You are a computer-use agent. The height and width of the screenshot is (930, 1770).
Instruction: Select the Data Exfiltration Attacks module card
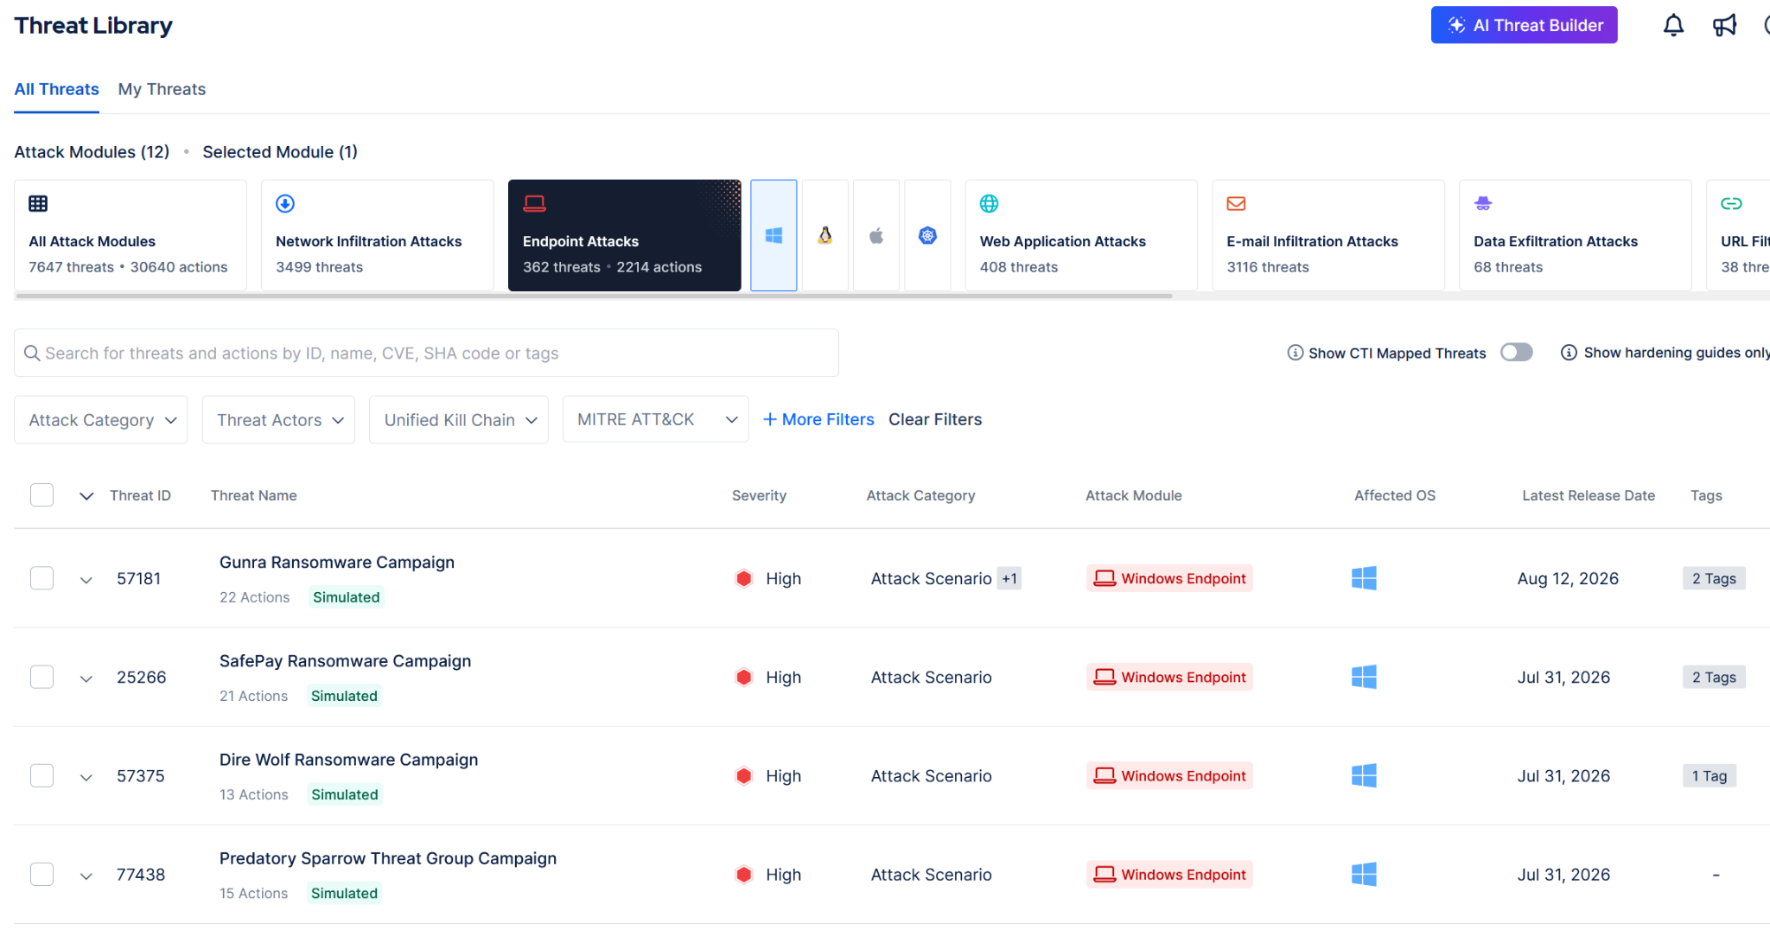click(x=1575, y=235)
